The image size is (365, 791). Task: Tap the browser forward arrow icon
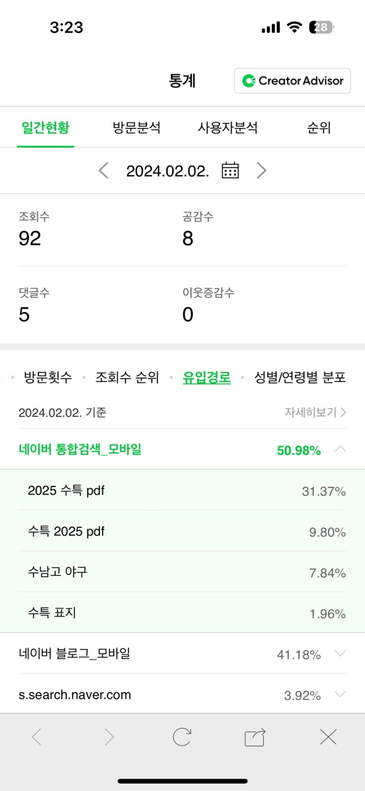[x=109, y=737]
